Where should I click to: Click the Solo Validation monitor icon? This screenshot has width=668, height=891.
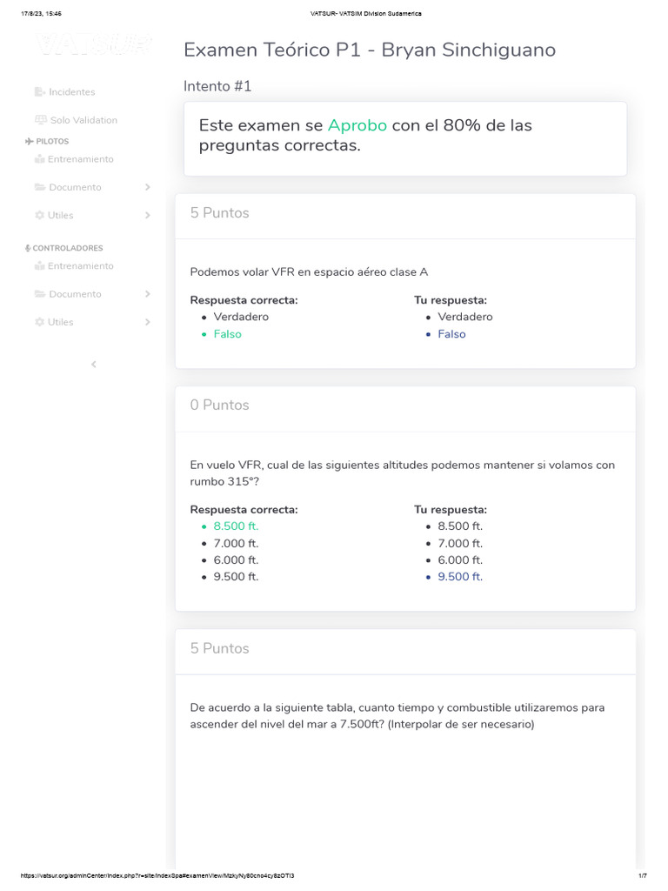pos(40,120)
